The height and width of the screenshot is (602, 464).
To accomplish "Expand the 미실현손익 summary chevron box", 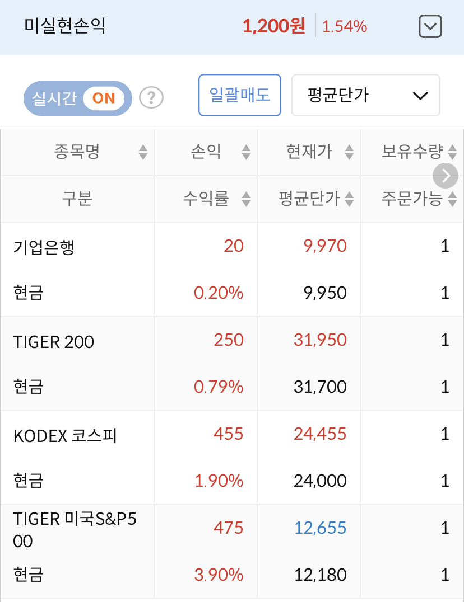I will point(430,26).
